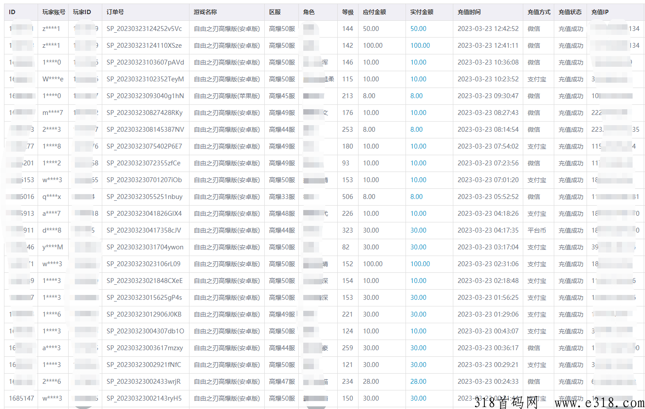645x409 pixels.
Task: Select order SP_20230323004307db1O
Action: 145,331
